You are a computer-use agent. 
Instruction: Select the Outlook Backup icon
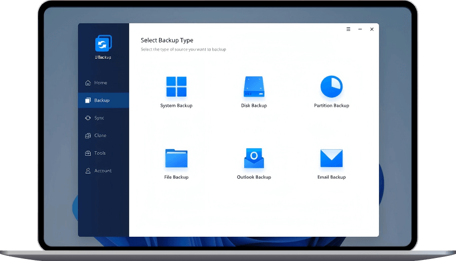coord(254,158)
